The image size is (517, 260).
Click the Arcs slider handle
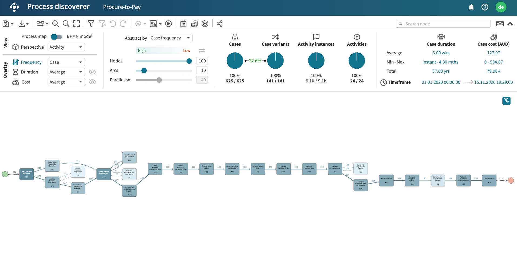tap(144, 71)
